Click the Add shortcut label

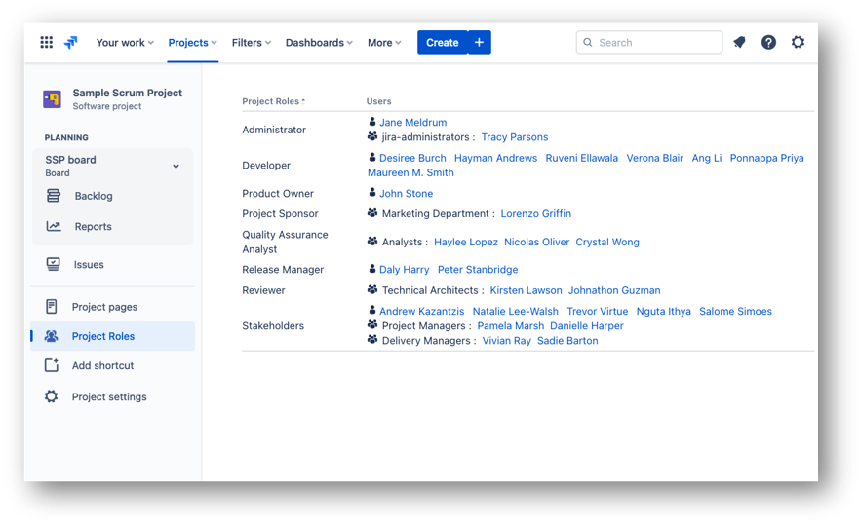coord(103,365)
